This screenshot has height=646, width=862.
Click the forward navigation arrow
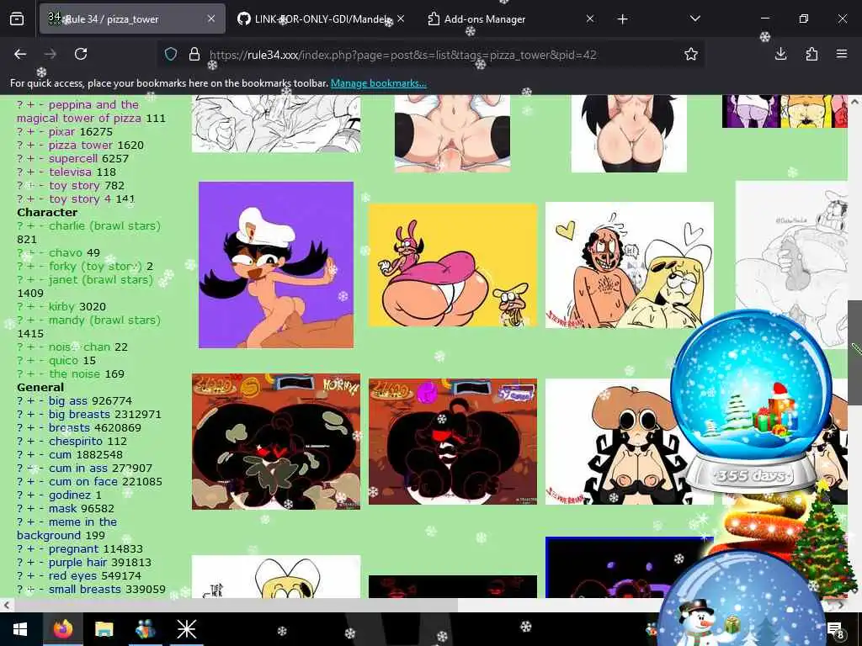pos(50,54)
